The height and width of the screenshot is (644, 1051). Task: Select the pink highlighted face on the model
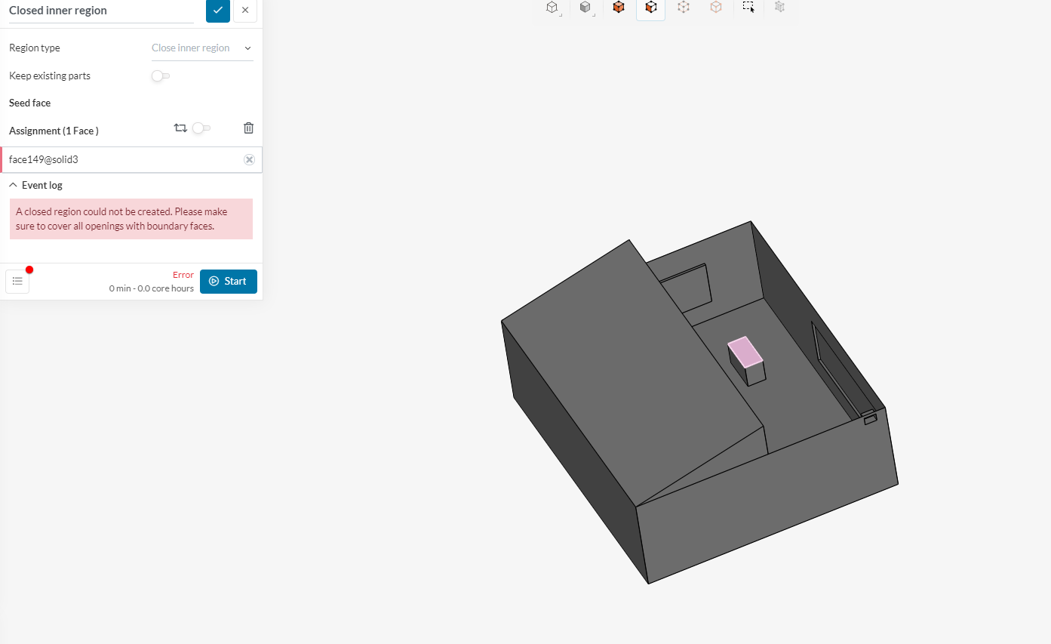(744, 353)
